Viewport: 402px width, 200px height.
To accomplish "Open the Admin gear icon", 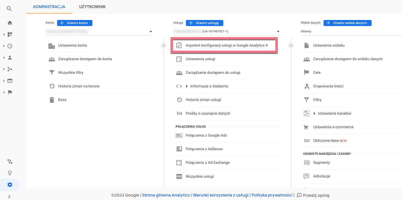I will (10, 185).
